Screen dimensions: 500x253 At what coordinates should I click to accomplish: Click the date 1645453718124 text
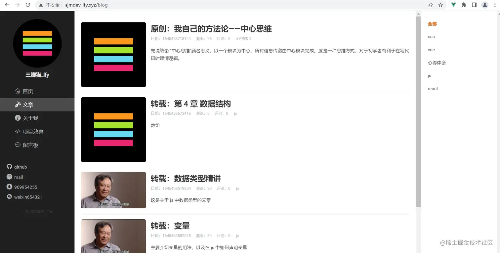tap(177, 39)
